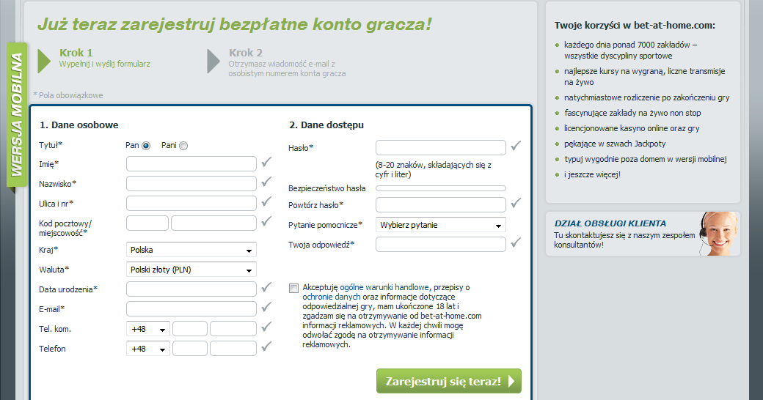Image resolution: width=763 pixels, height=400 pixels.
Task: Click the checkmark icon beside Nazwisko
Action: pos(266,182)
